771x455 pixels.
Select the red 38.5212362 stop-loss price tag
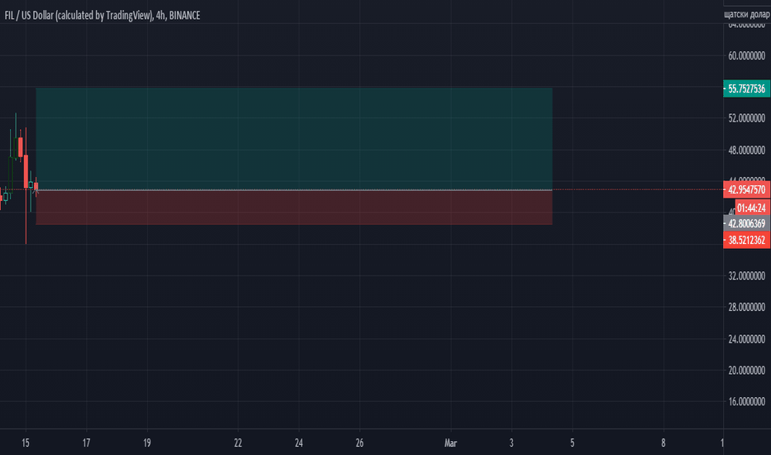point(746,240)
